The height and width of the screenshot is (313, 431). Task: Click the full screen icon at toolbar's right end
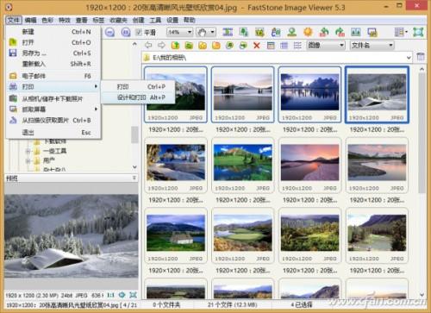pos(418,32)
